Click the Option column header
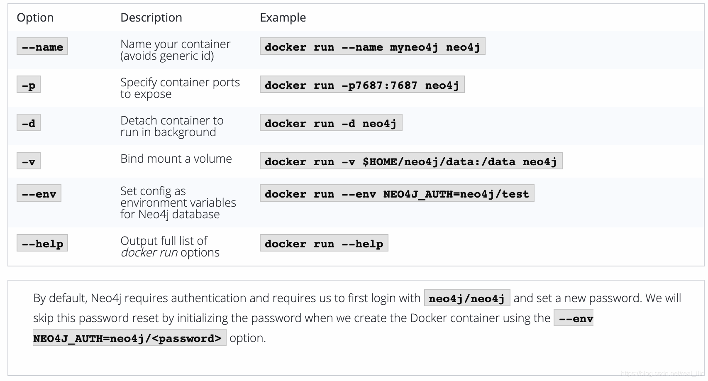 [x=35, y=17]
